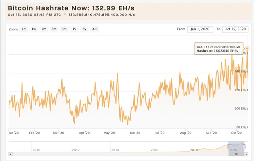
Task: Click the 132,989,840,479,895,400,000 H/s value
Action: 102,15
